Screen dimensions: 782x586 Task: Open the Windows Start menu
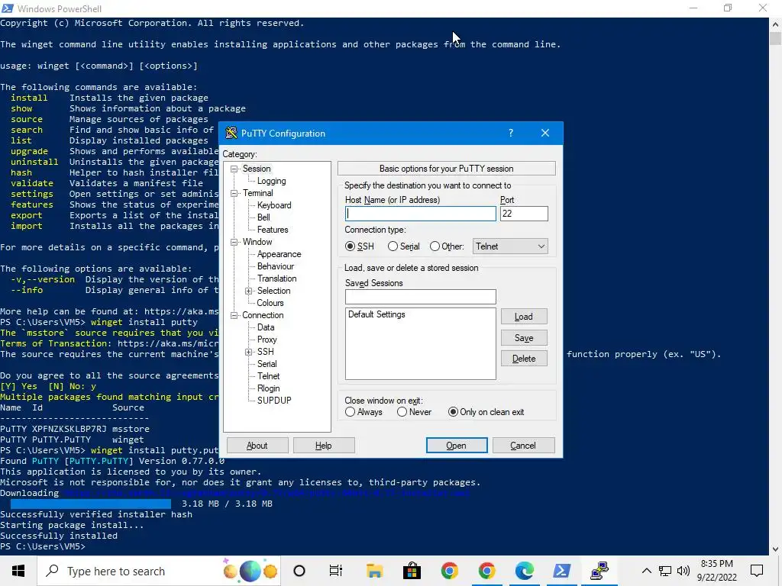(18, 571)
